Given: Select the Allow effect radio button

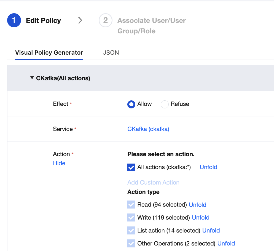Looking at the screenshot, I should [131, 104].
